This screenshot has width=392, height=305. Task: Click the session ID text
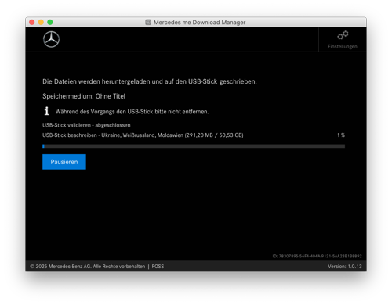tap(317, 256)
